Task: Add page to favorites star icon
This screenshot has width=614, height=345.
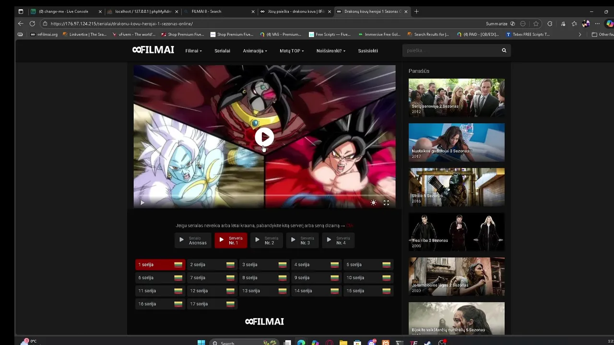Action: click(x=536, y=23)
